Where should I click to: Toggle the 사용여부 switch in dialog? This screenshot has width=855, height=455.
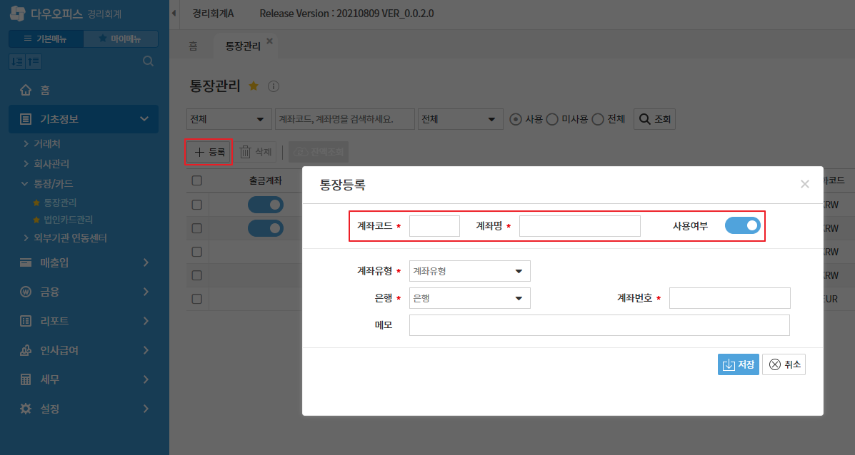tap(742, 225)
